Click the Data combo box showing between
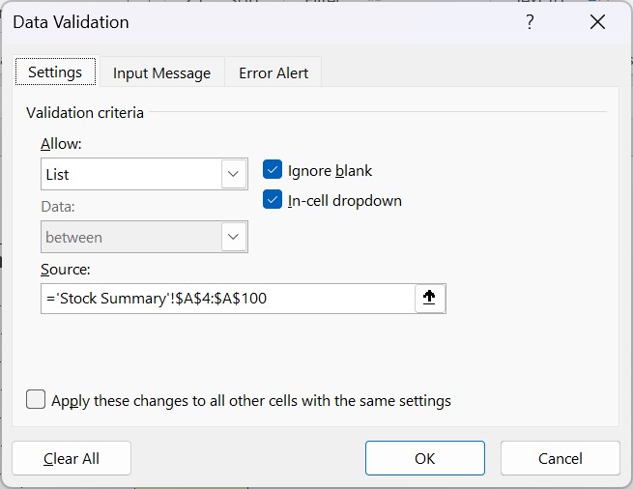The width and height of the screenshot is (633, 489). point(131,237)
